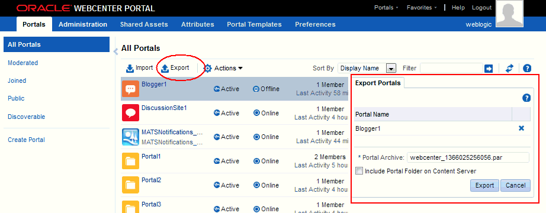Open the Portal1 link
Viewport: 546px width, 213px height.
pyautogui.click(x=151, y=156)
